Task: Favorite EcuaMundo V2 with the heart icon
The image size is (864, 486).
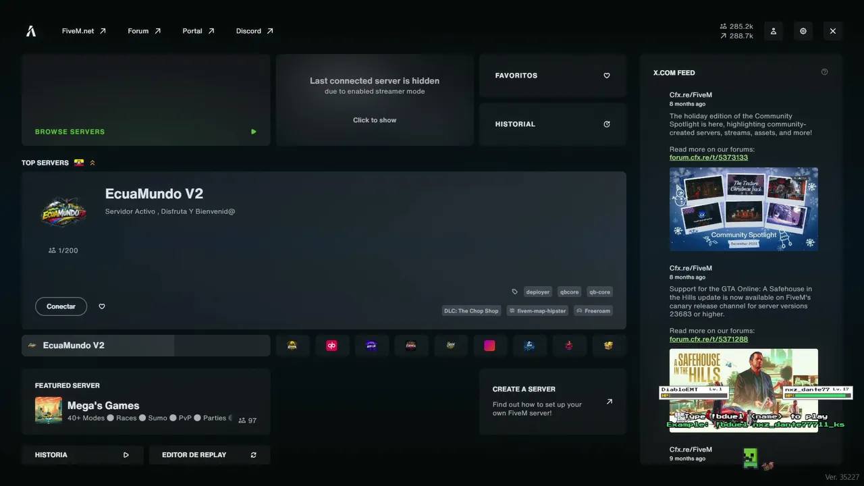Action: (102, 306)
